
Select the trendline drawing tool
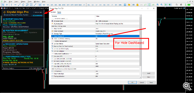(19, 5)
